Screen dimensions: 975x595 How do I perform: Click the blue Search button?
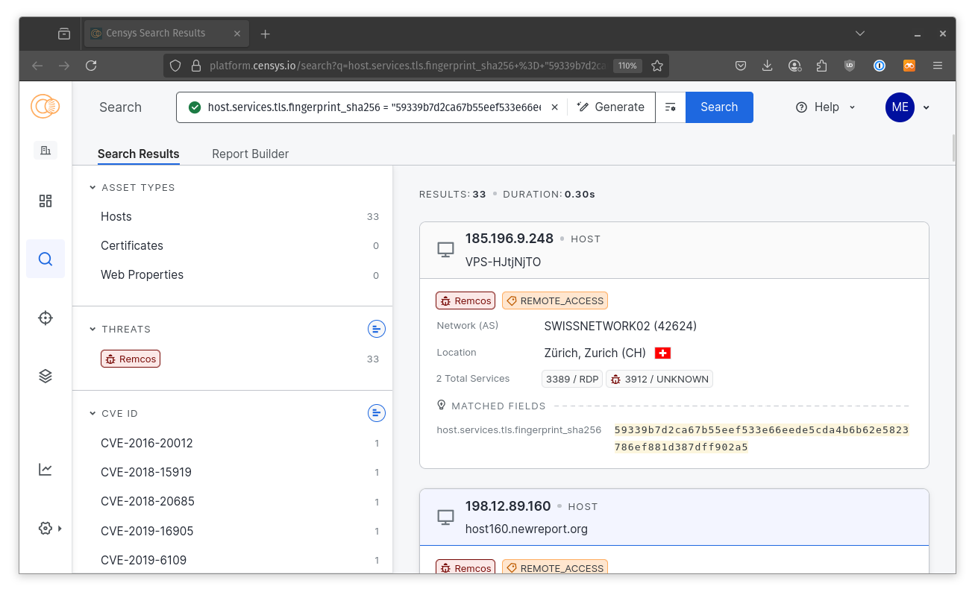coord(719,107)
